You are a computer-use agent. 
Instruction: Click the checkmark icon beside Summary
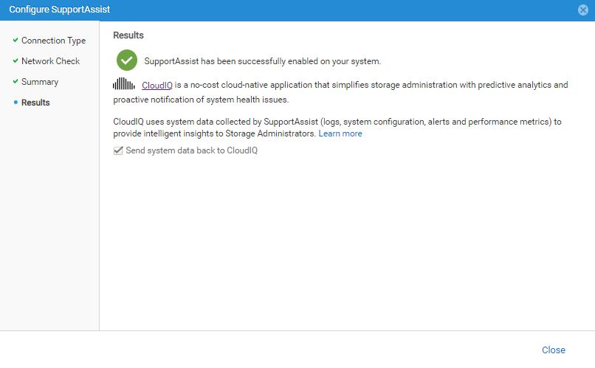(15, 82)
